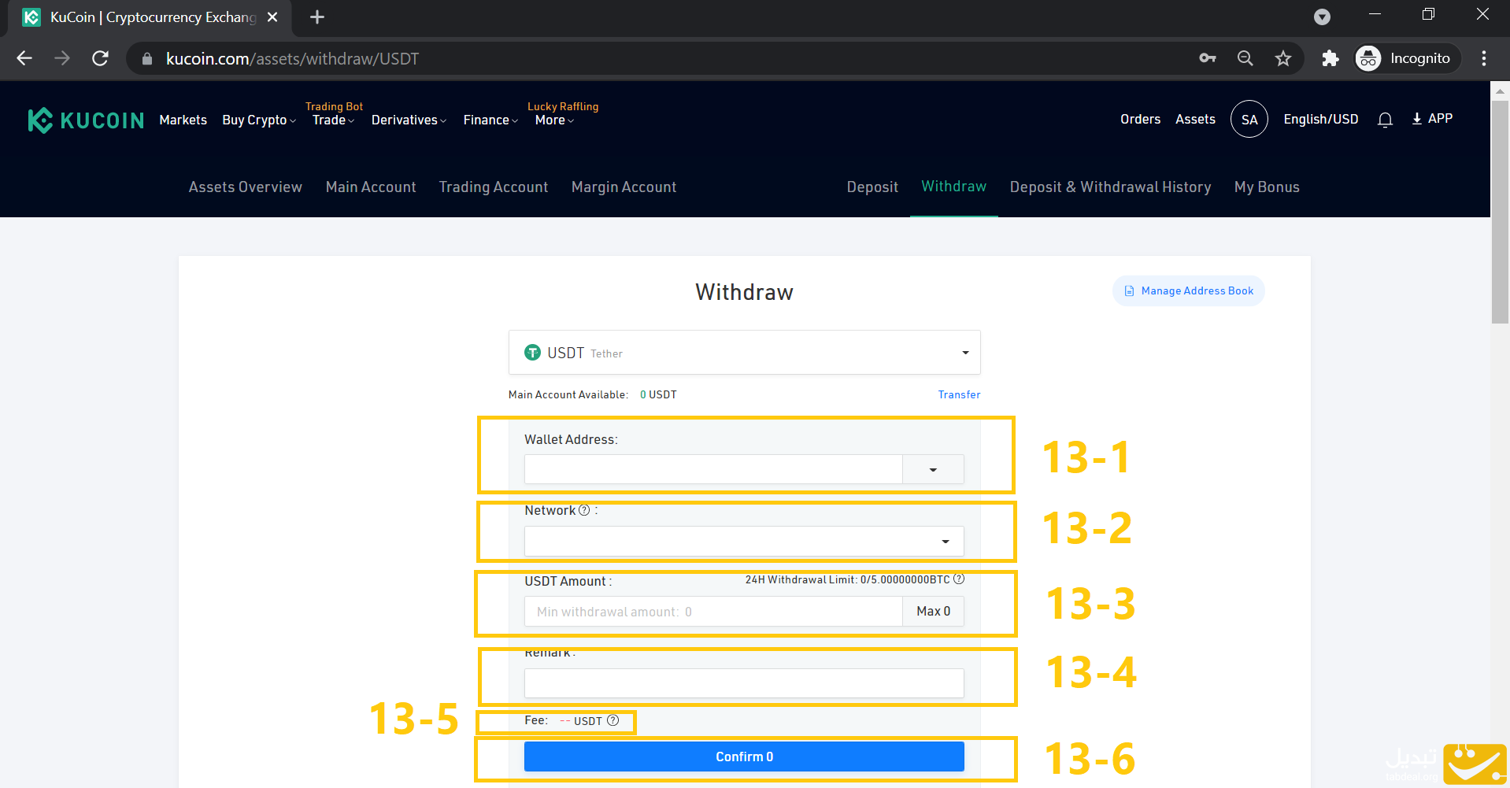Viewport: 1510px width, 788px height.
Task: Open the wallet address dropdown arrow
Action: coord(933,469)
